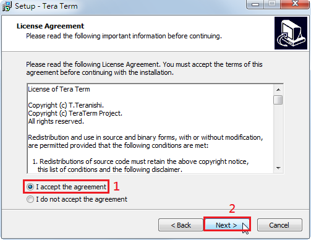Click the Setup icon in the title bar
Viewport: 311px width, 240px height.
[6, 6]
